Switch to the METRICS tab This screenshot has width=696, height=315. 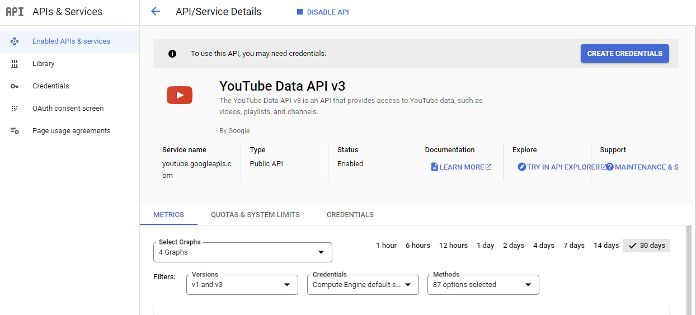coord(168,215)
